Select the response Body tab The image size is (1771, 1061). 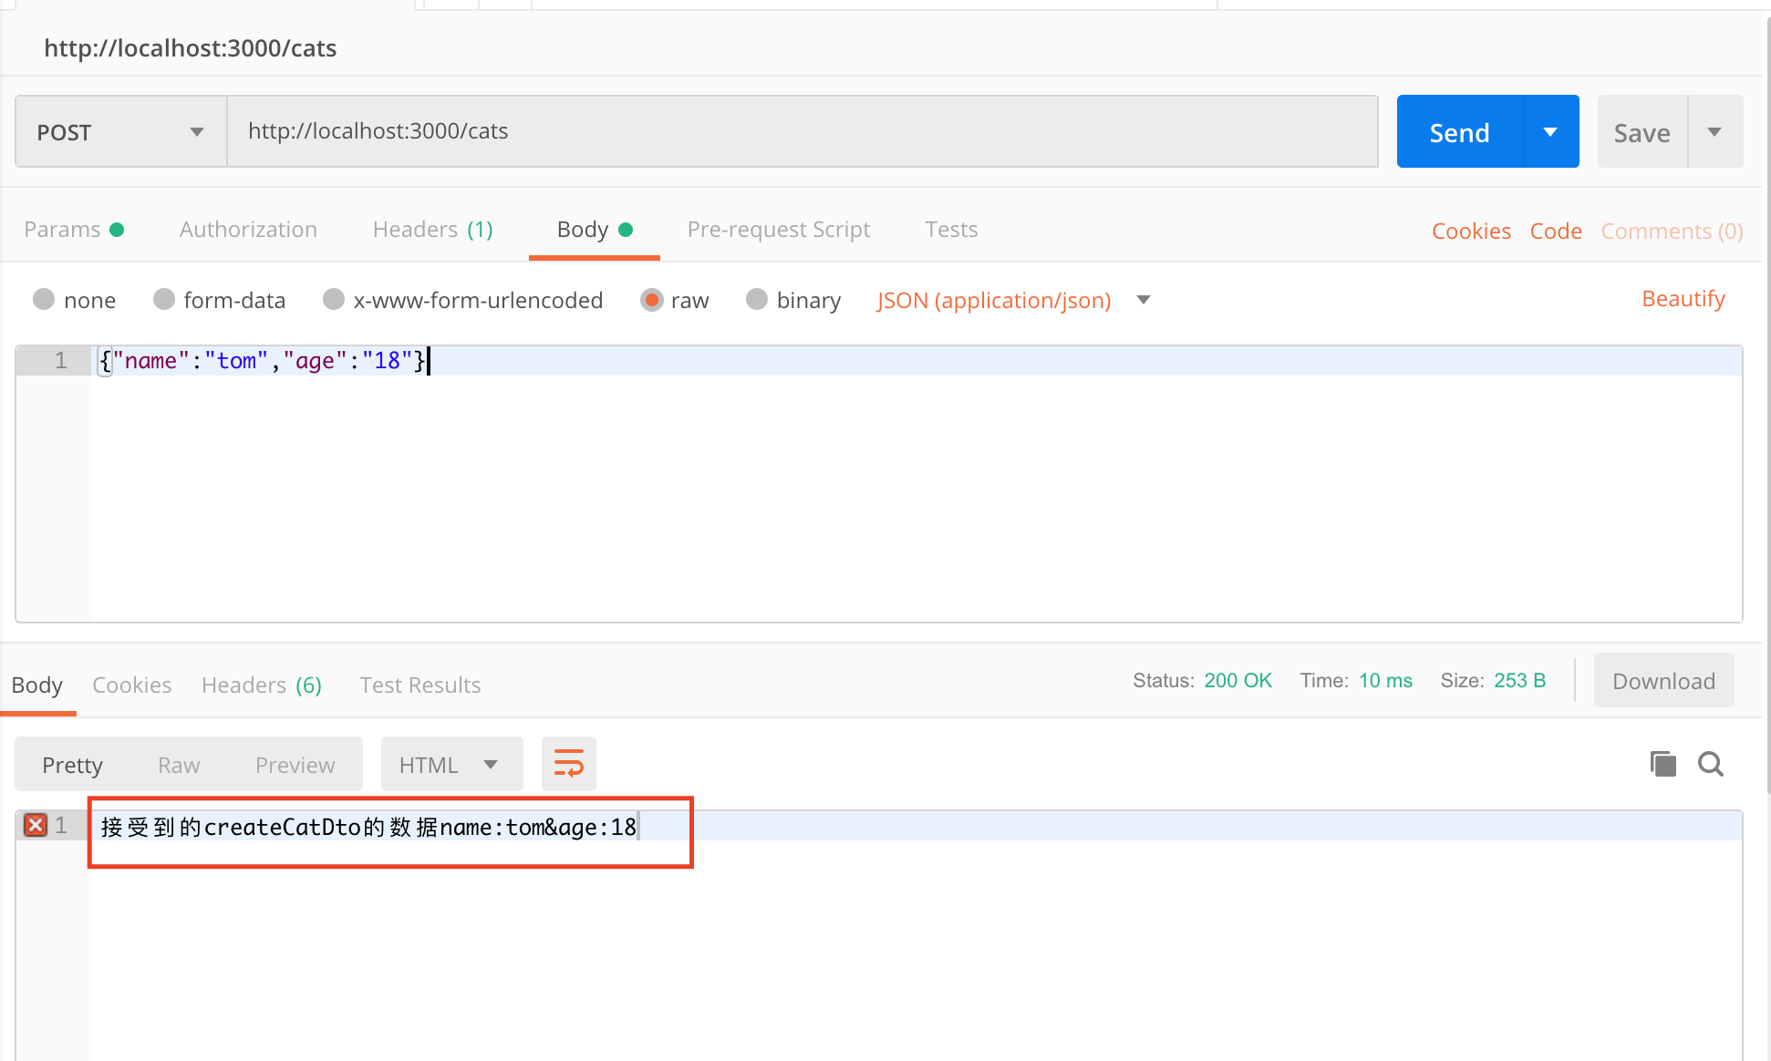(x=37, y=685)
